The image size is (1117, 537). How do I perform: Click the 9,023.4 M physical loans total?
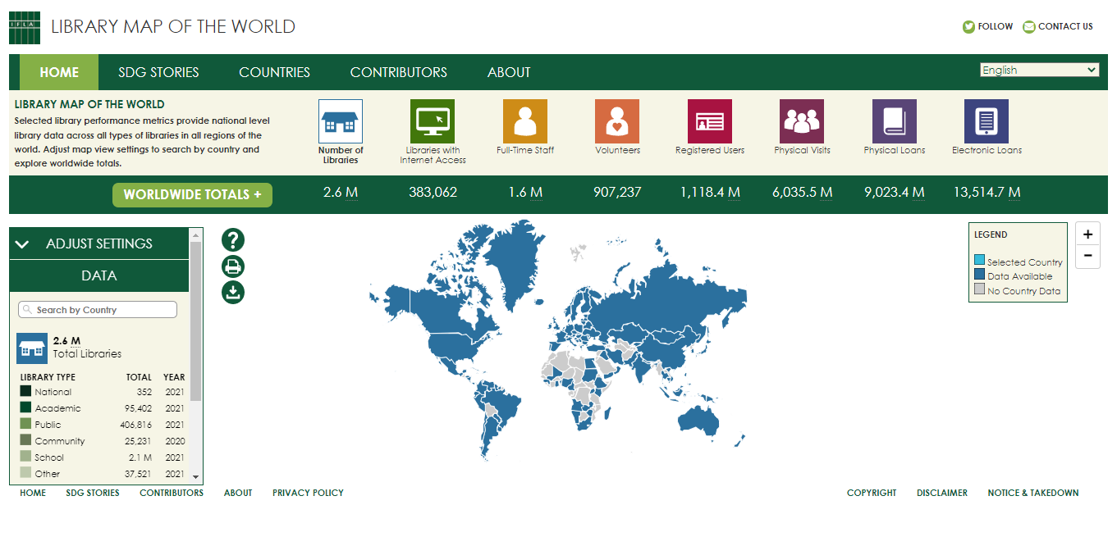point(895,193)
